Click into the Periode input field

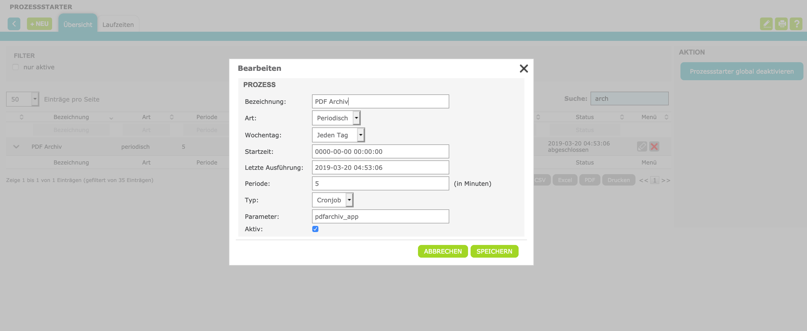click(x=380, y=184)
